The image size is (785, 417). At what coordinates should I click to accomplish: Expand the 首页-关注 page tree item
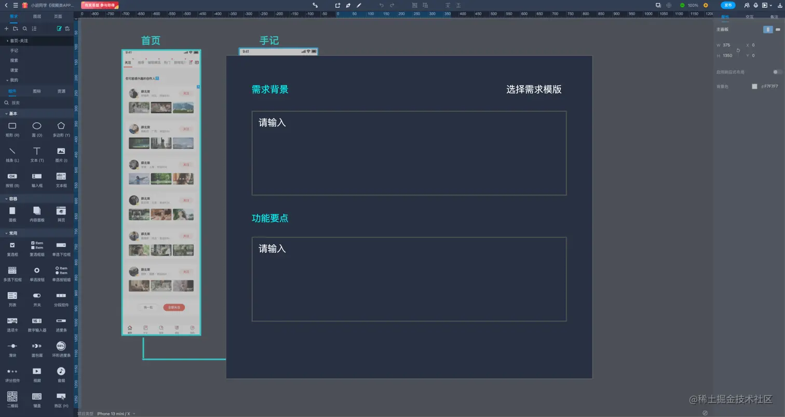click(7, 41)
